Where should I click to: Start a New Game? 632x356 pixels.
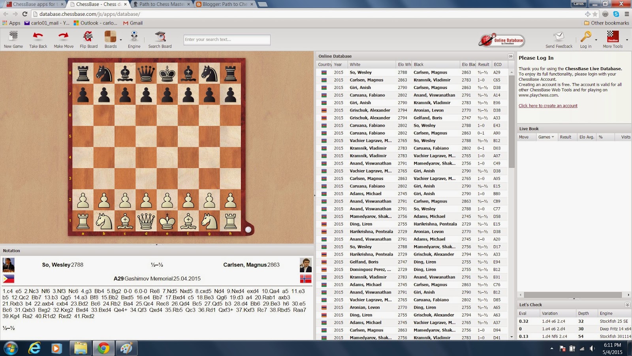coord(13,39)
